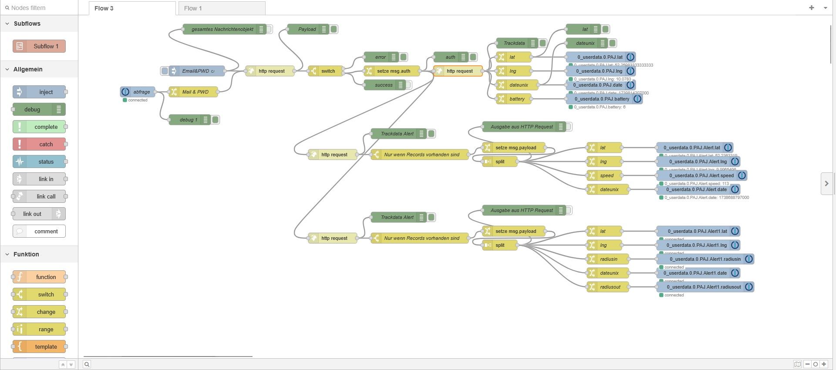Click the comment node speech bubble icon
The height and width of the screenshot is (370, 836).
coord(20,231)
